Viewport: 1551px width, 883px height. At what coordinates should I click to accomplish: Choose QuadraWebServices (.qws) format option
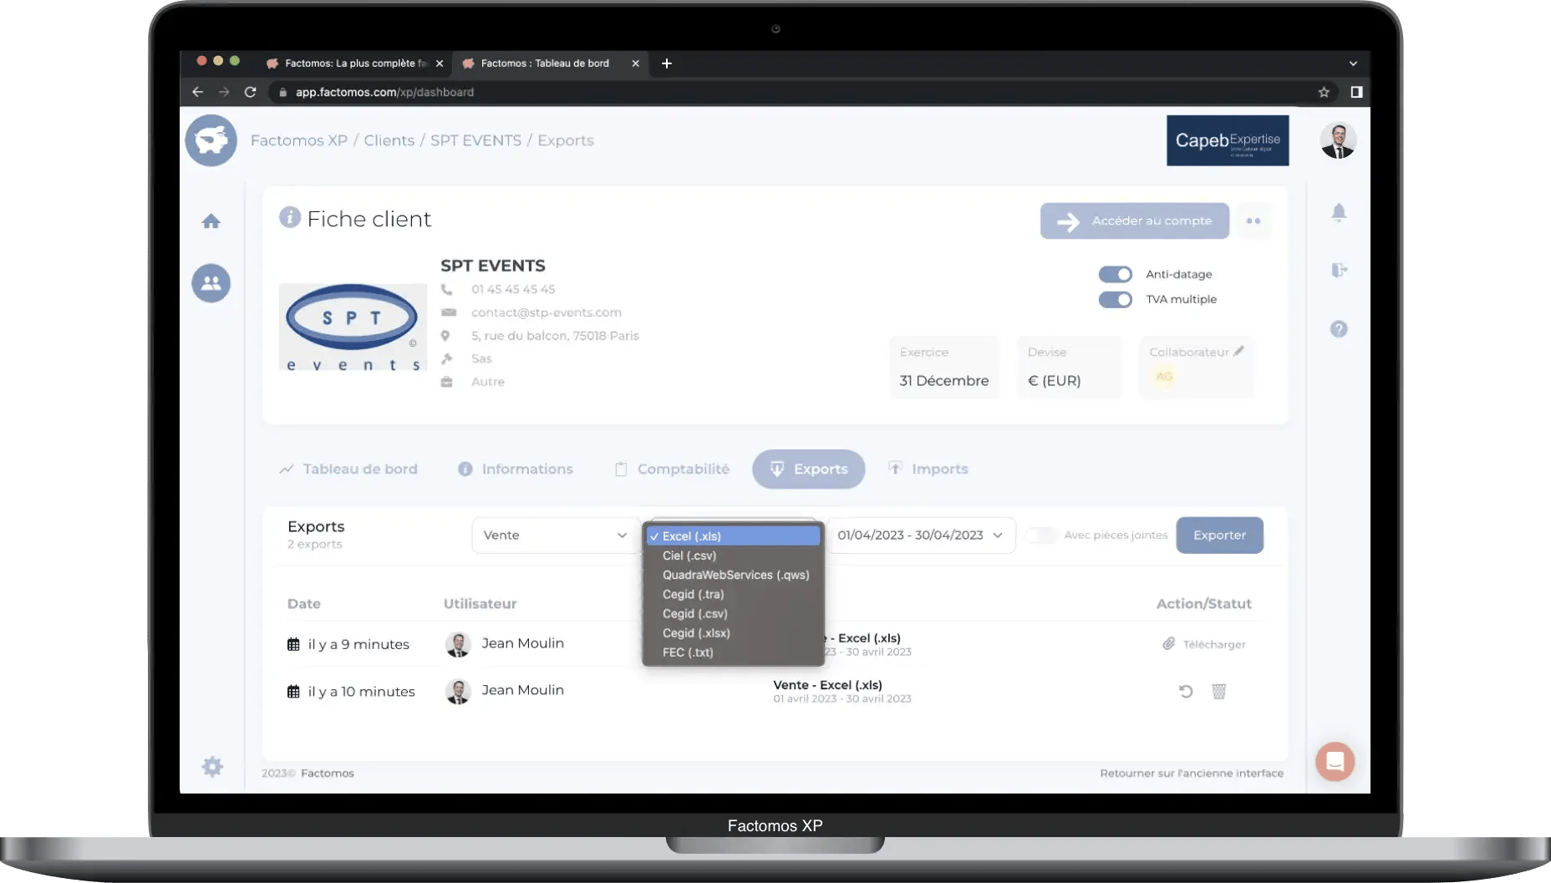coord(735,575)
